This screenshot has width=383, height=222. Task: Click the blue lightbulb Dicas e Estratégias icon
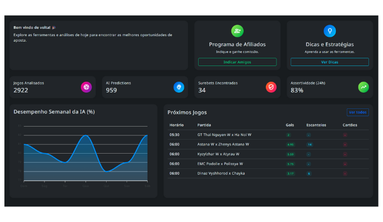(x=330, y=31)
